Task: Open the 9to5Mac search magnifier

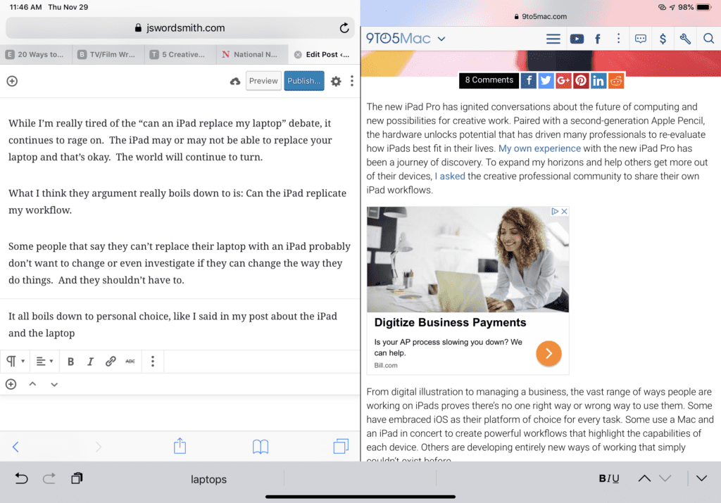Action: click(x=708, y=39)
